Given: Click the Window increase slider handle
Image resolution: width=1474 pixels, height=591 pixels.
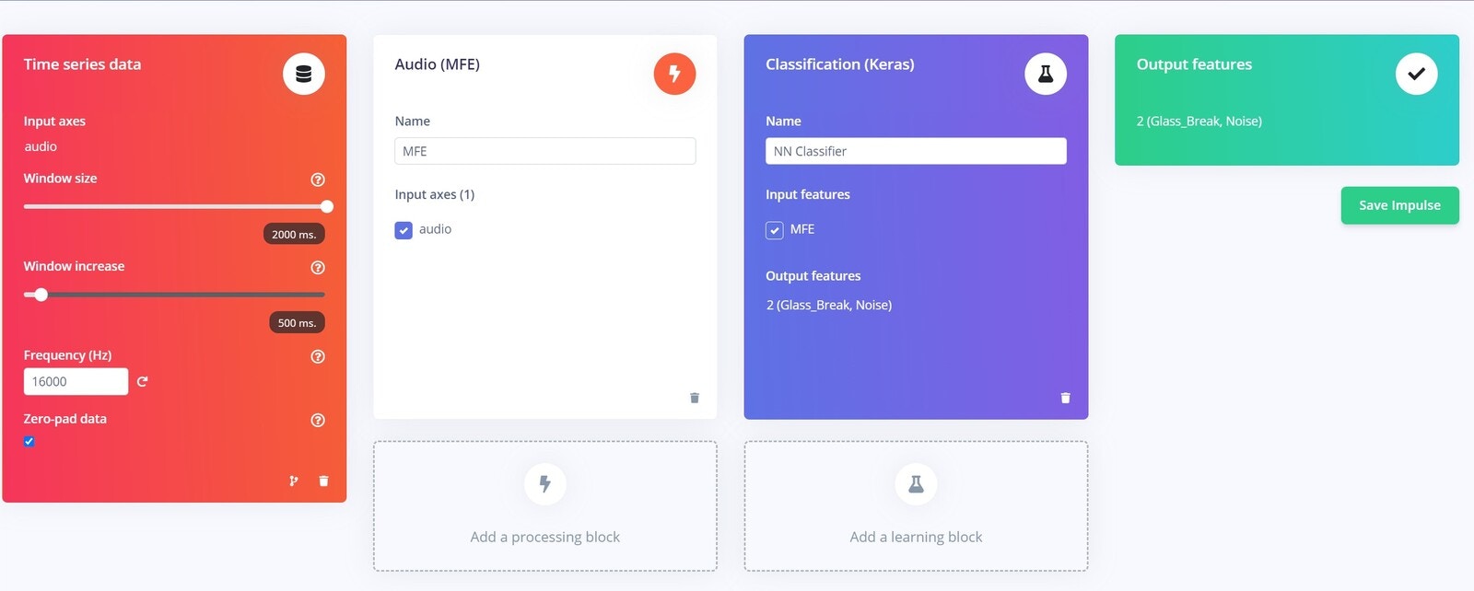Looking at the screenshot, I should (x=41, y=295).
